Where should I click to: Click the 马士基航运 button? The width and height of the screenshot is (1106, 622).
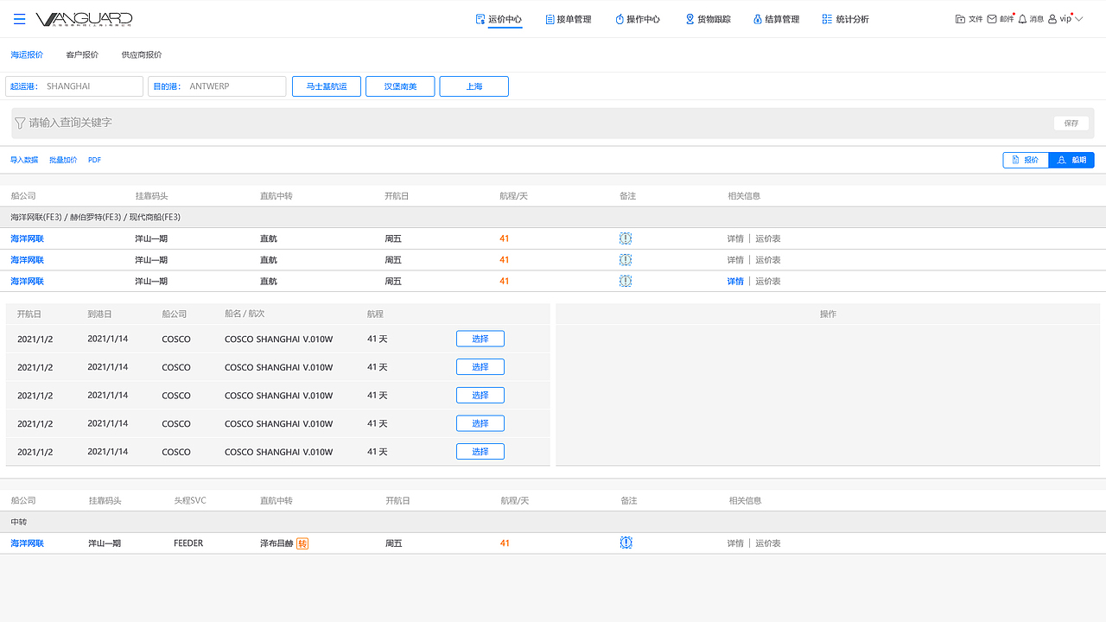327,86
